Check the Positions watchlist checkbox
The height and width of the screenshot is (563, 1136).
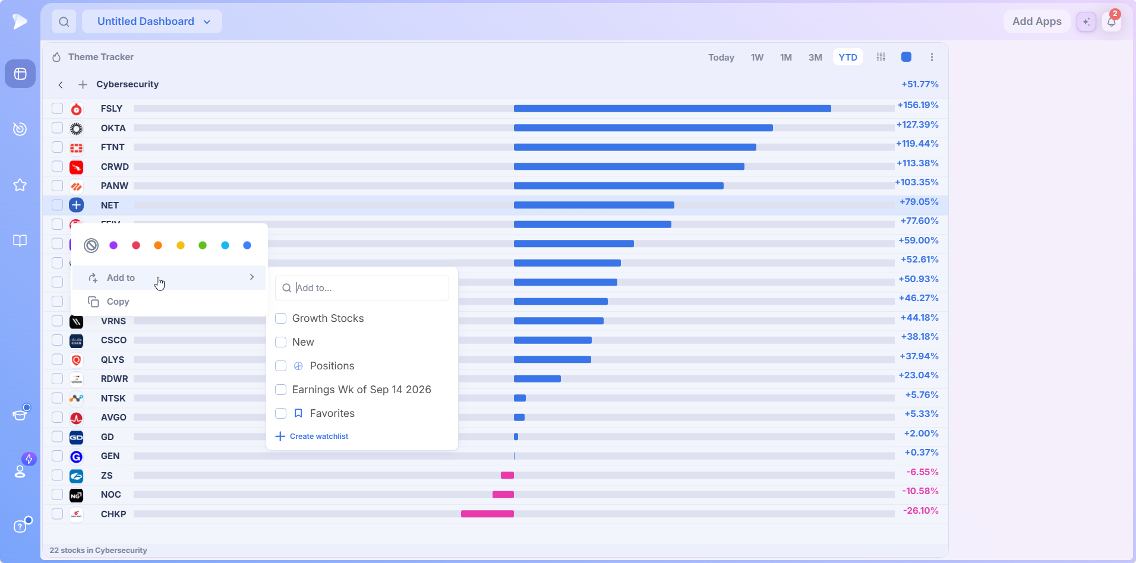click(281, 366)
